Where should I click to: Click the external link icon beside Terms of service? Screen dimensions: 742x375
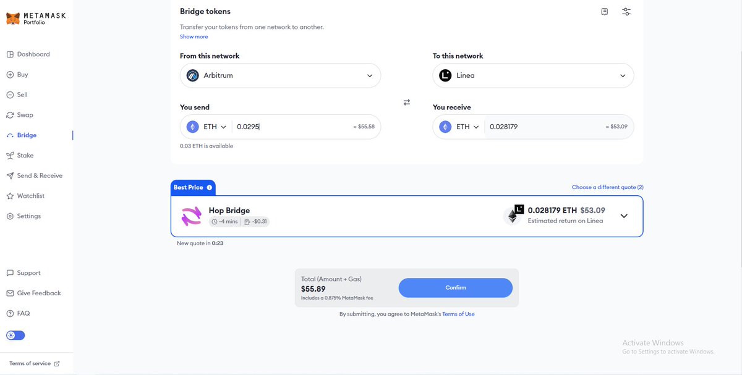(57, 364)
